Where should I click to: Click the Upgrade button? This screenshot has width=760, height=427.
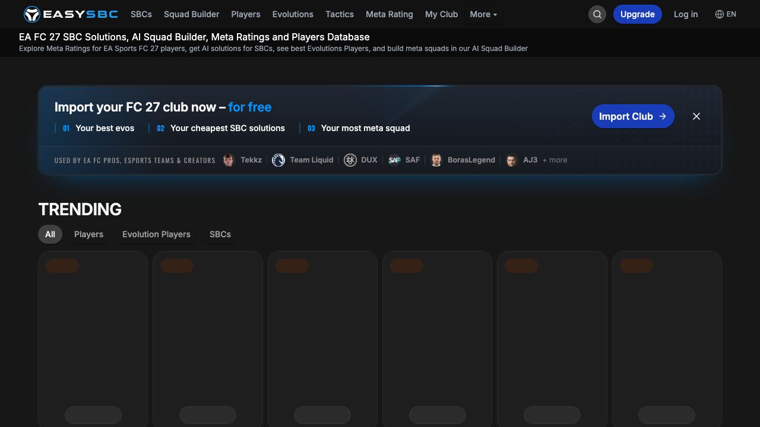pos(638,14)
